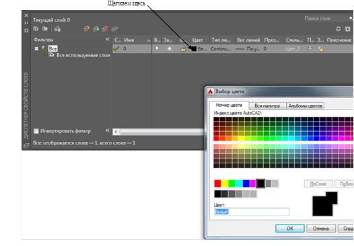Toggle auto-hide of the layer palette

[26, 23]
